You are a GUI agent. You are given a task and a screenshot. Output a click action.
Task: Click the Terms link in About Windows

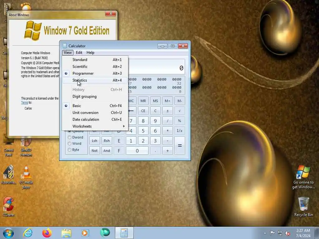coord(24,103)
